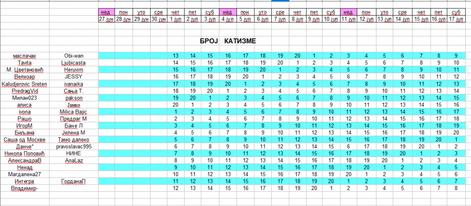Click the JESSY name cell
This screenshot has height=206, width=471.
74,77
